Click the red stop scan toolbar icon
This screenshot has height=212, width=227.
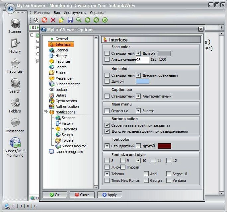pos(44,20)
